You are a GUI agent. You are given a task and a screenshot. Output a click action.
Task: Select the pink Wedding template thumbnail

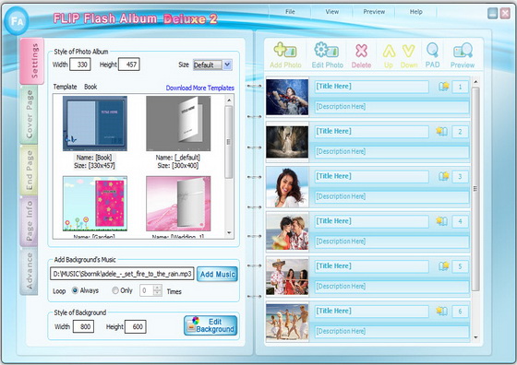(178, 204)
